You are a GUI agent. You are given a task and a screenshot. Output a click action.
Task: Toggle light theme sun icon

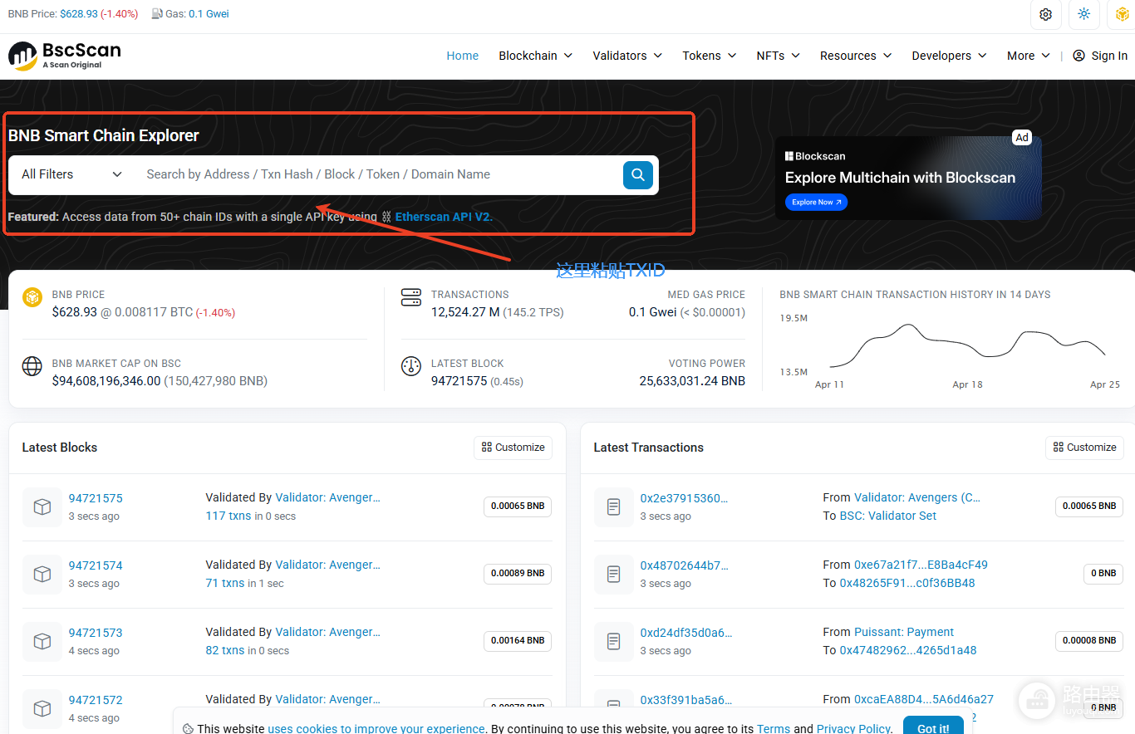click(1084, 14)
